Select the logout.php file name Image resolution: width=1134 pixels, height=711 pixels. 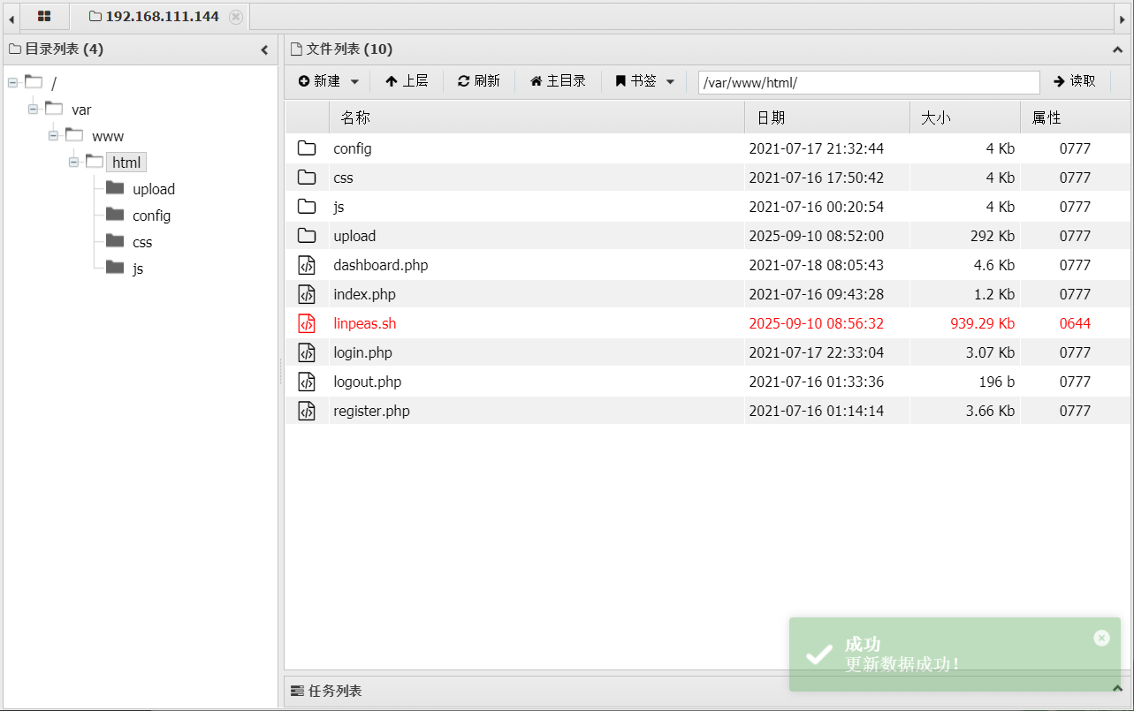[x=368, y=382]
